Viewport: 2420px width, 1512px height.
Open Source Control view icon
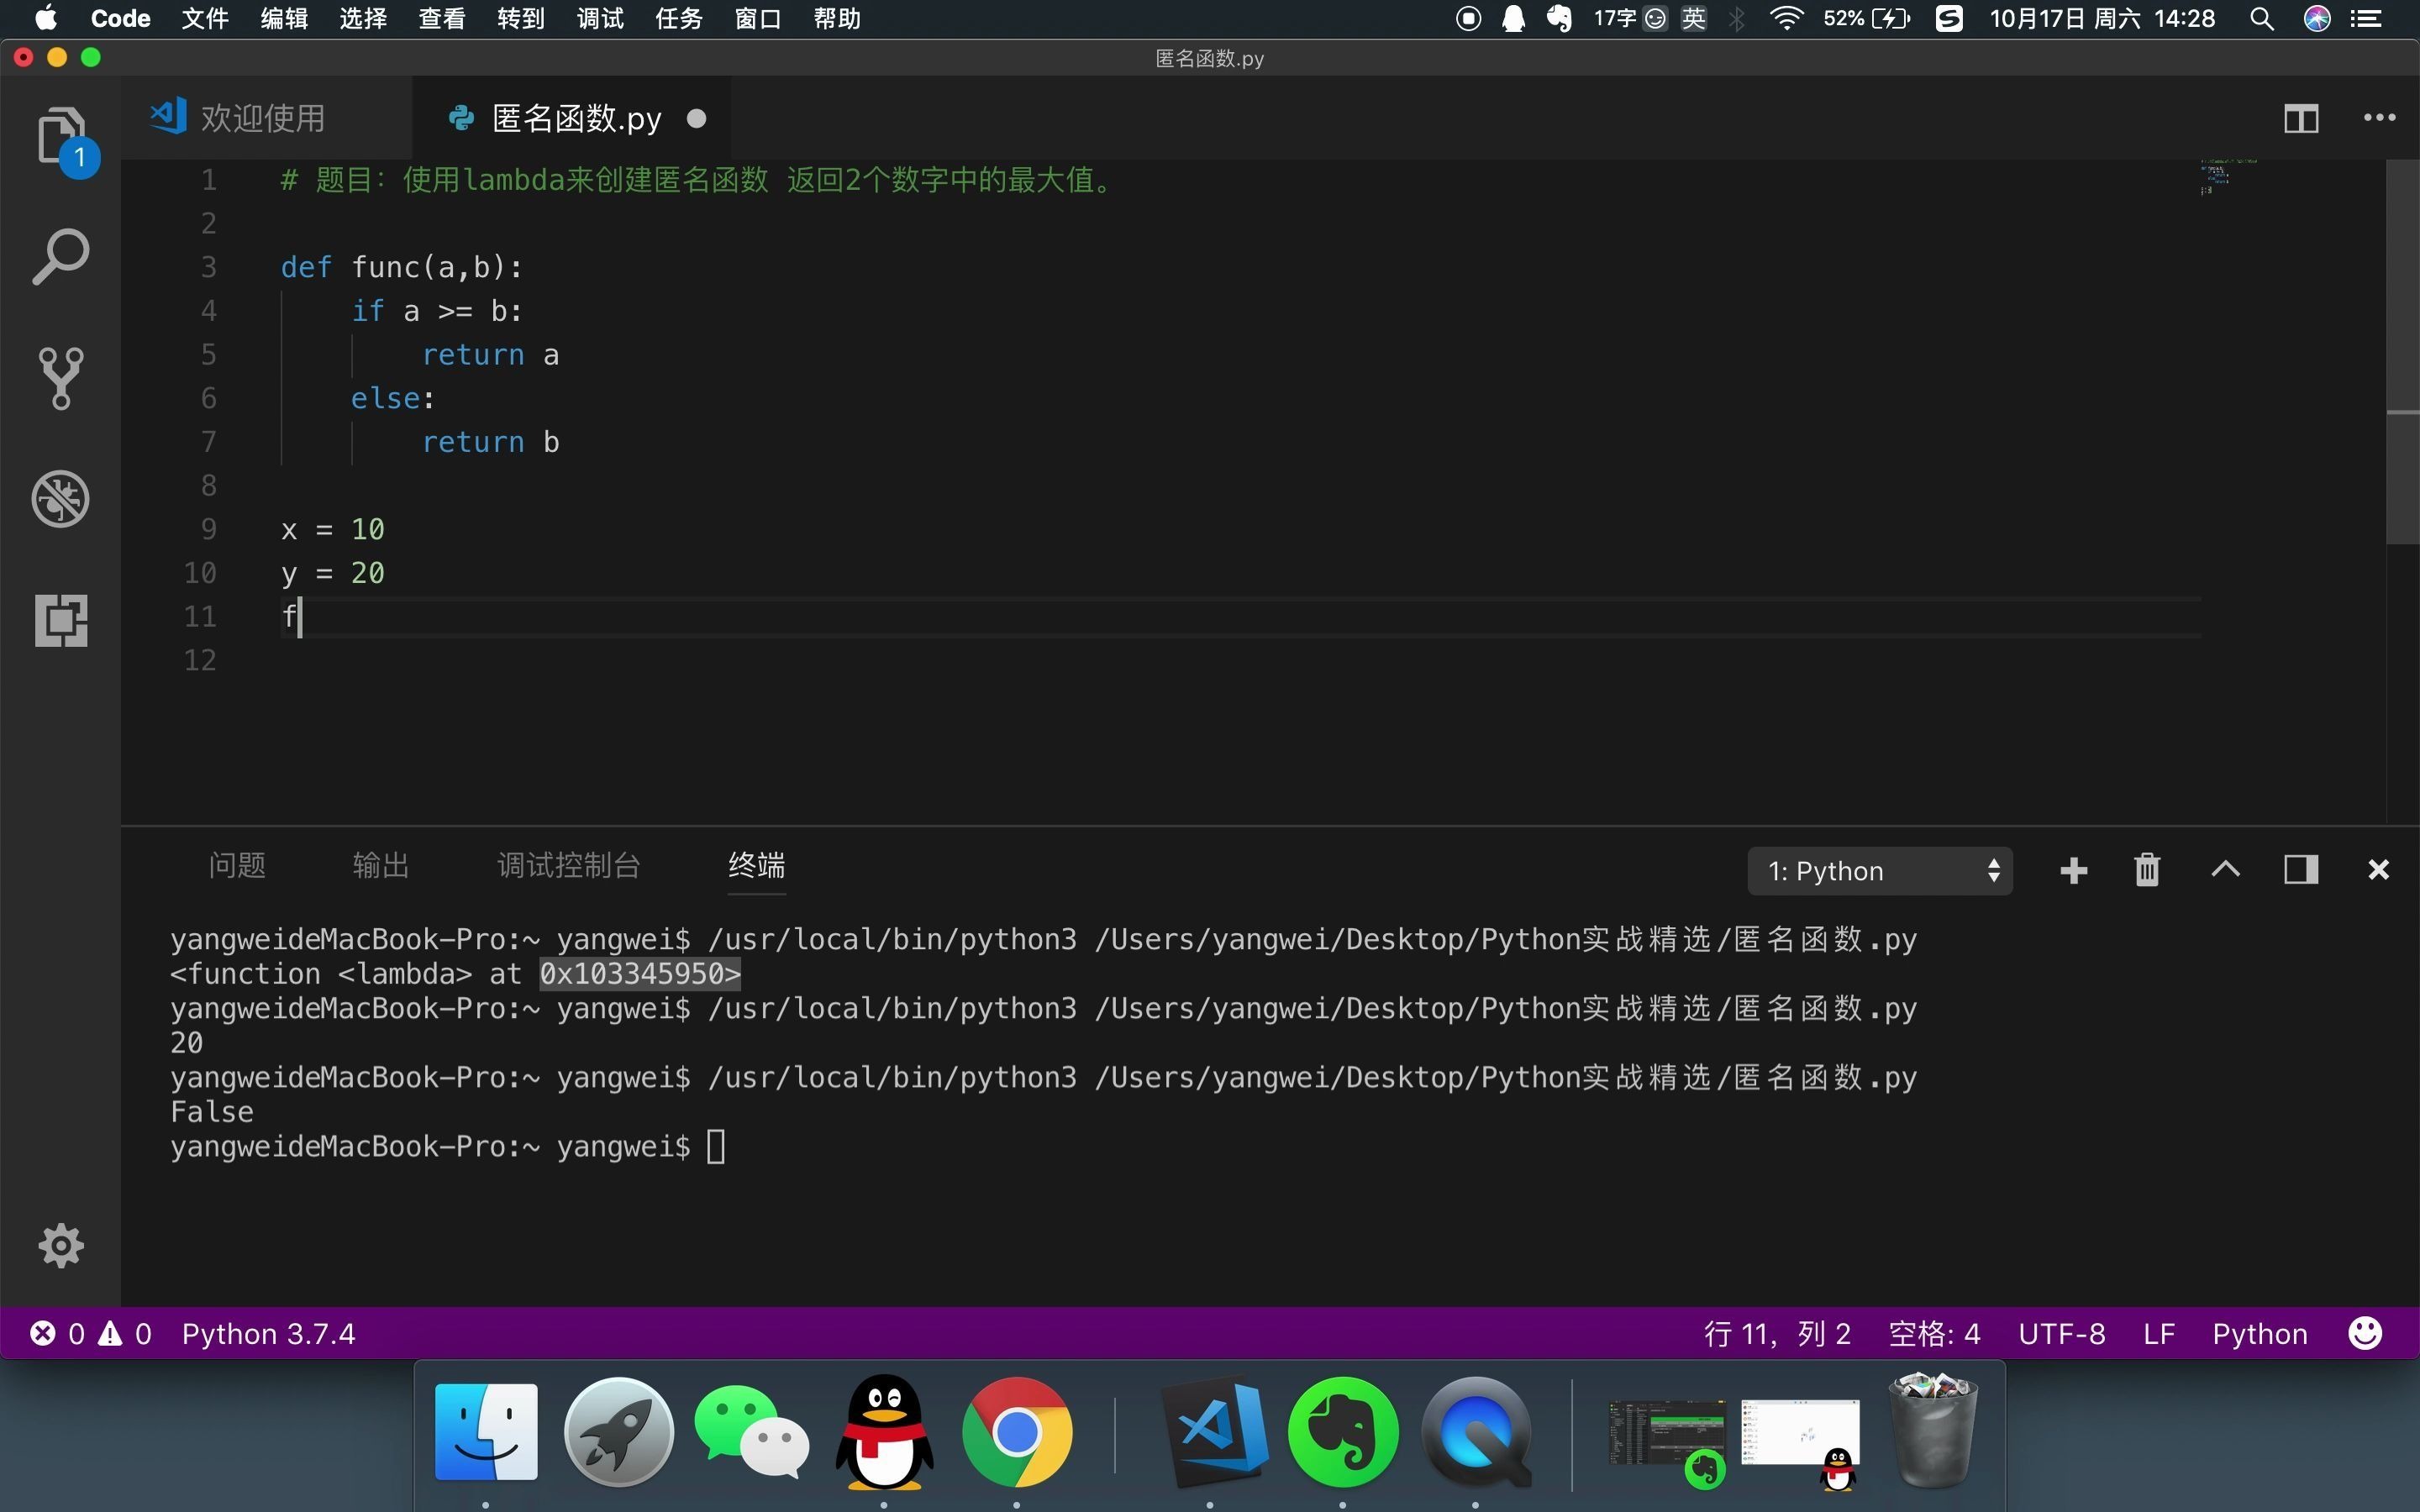[60, 378]
